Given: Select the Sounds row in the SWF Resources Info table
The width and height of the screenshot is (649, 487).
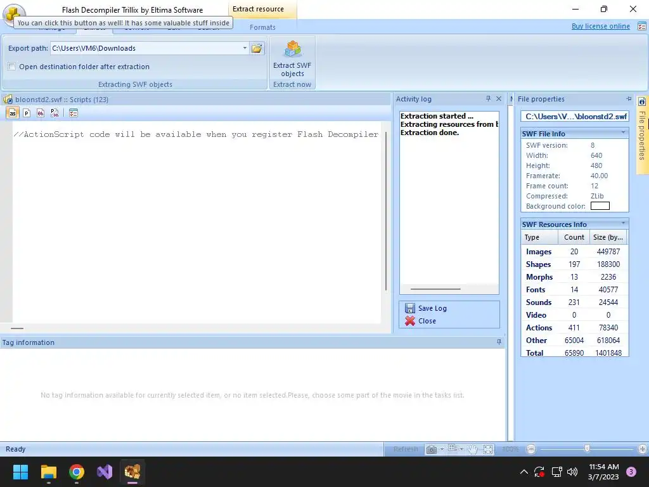Looking at the screenshot, I should coord(574,302).
